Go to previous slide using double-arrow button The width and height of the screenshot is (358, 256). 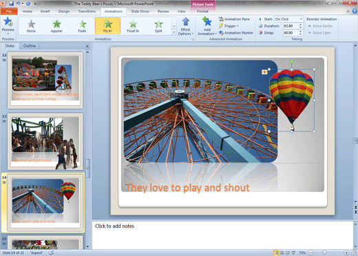tap(355, 207)
